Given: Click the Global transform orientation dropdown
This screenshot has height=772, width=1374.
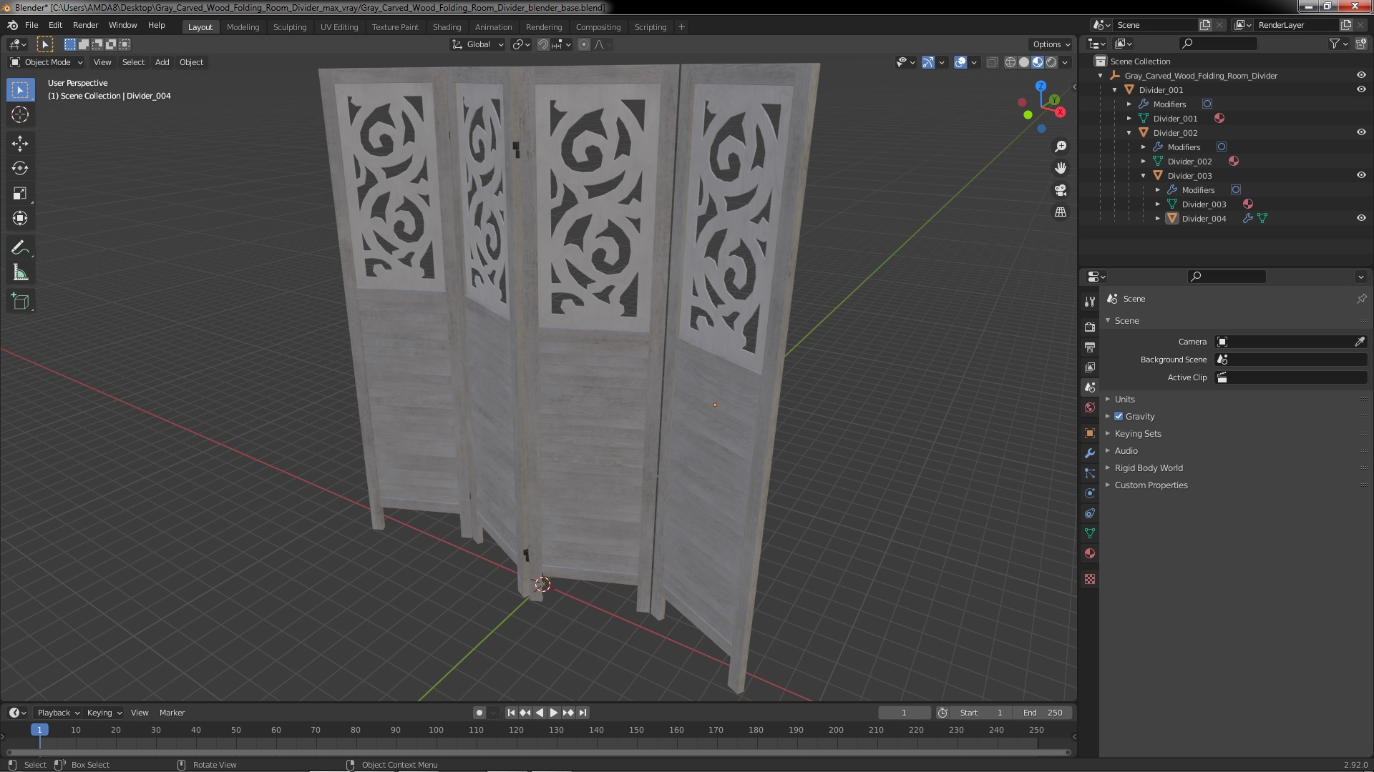Looking at the screenshot, I should pyautogui.click(x=477, y=44).
